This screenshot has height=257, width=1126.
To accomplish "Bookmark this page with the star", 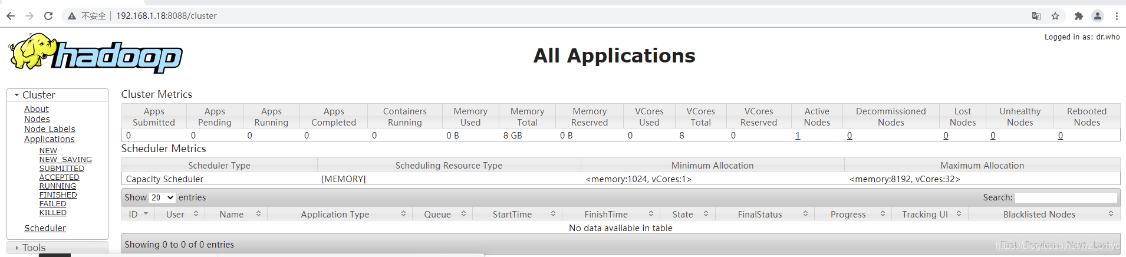I will point(1055,16).
